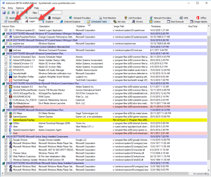Click the DivXMediaServer row icon
Screen dimensions: 211x177
click(x=11, y=103)
